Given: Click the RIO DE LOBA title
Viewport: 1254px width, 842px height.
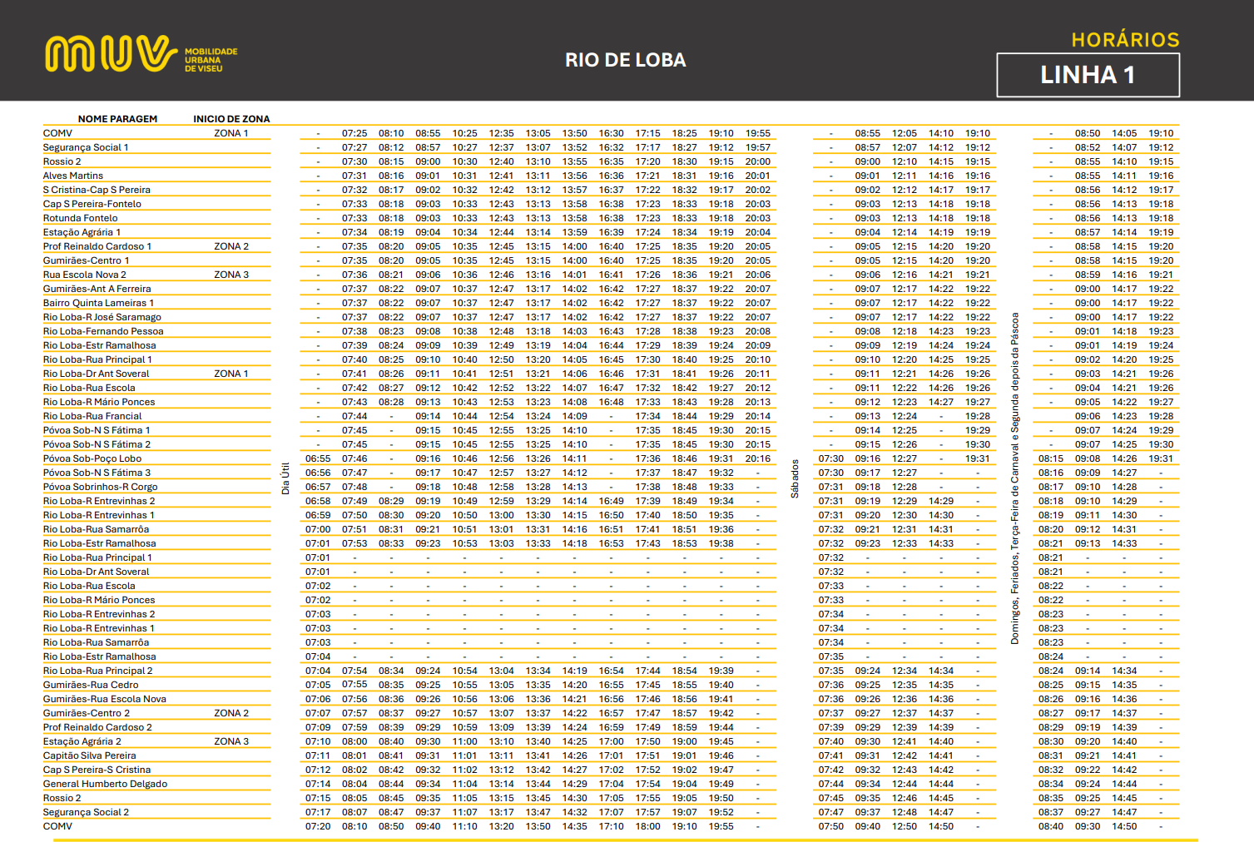Looking at the screenshot, I should pos(626,60).
